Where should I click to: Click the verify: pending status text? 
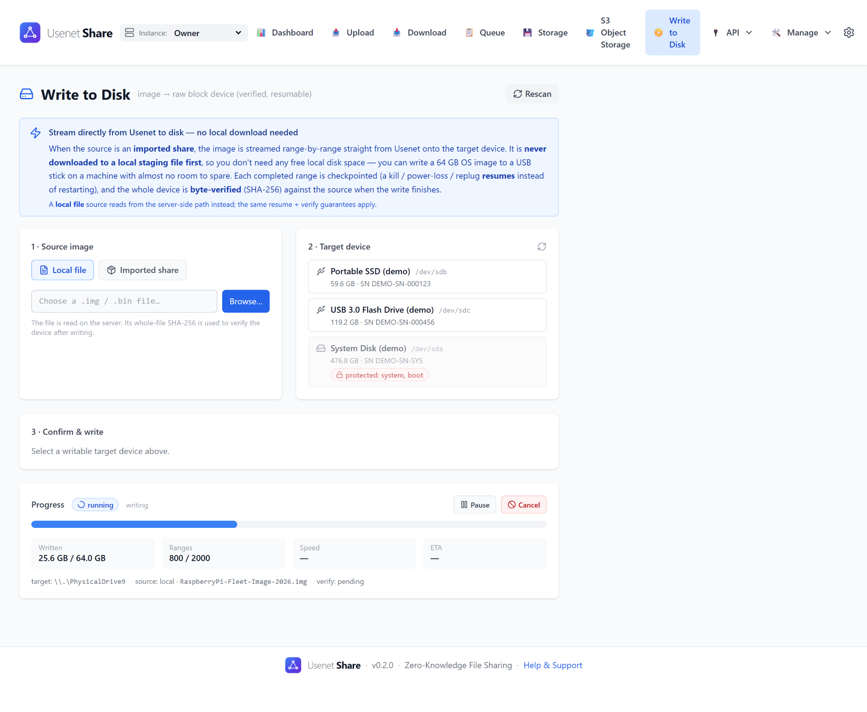(340, 582)
